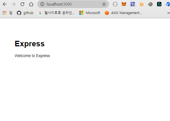
Task: Click the Welcome to Express text
Action: 32,56
